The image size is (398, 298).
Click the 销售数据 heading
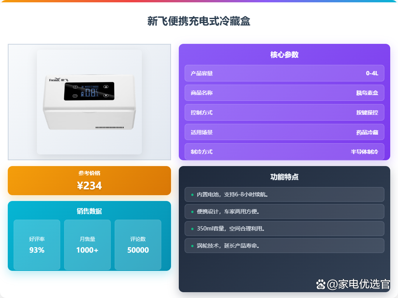(89, 211)
